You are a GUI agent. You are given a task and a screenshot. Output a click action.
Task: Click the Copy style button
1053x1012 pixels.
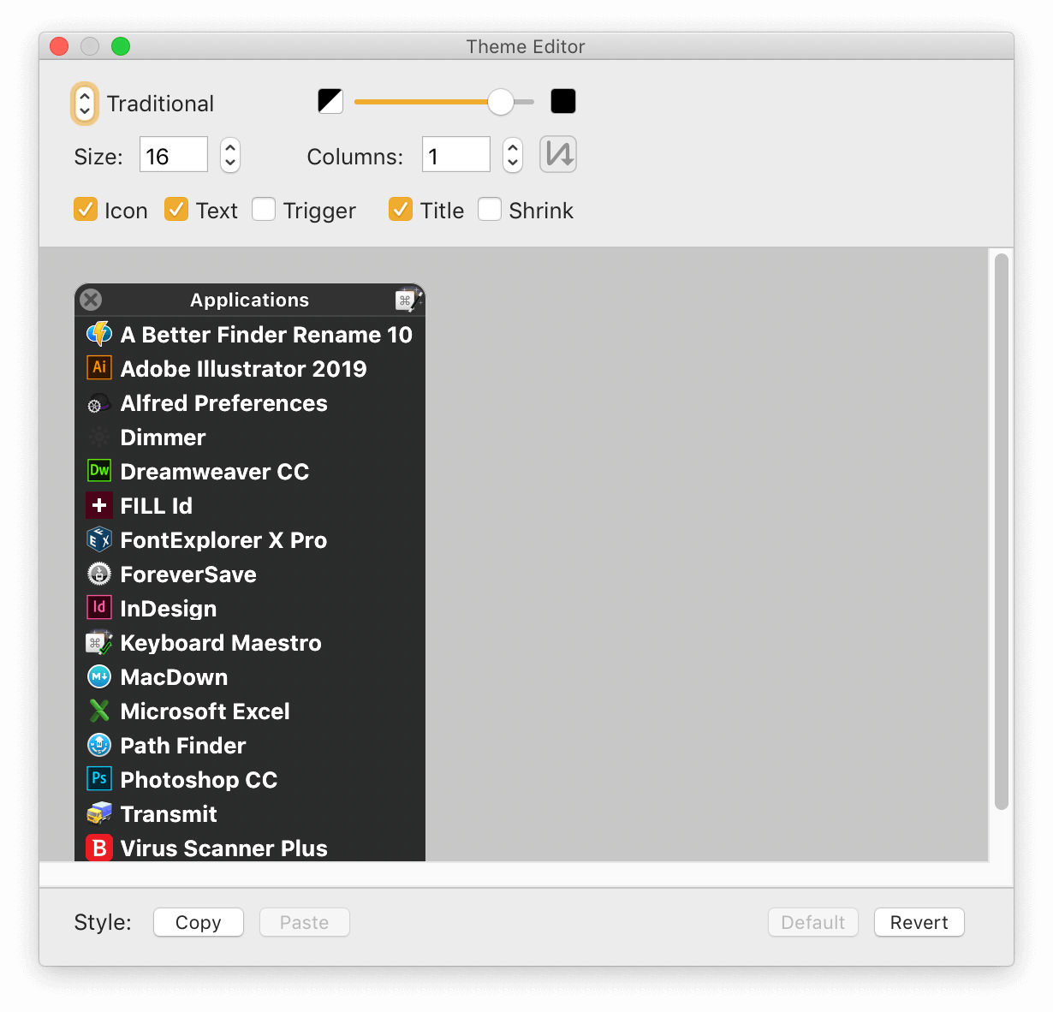coord(199,922)
